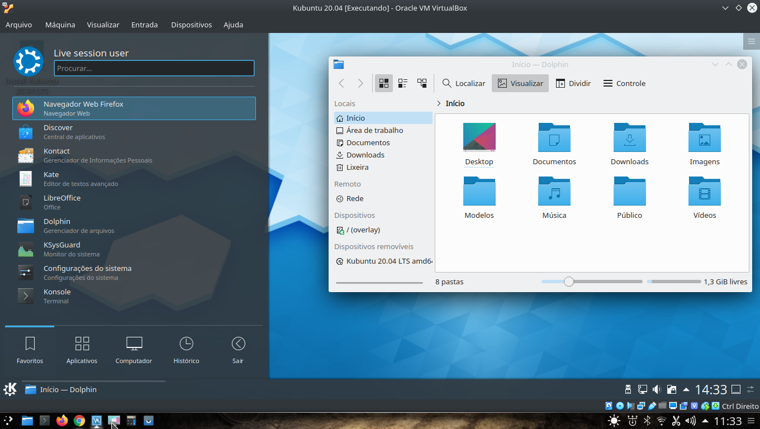Open the Localizar search in Dolphin
760x429 pixels.
463,83
